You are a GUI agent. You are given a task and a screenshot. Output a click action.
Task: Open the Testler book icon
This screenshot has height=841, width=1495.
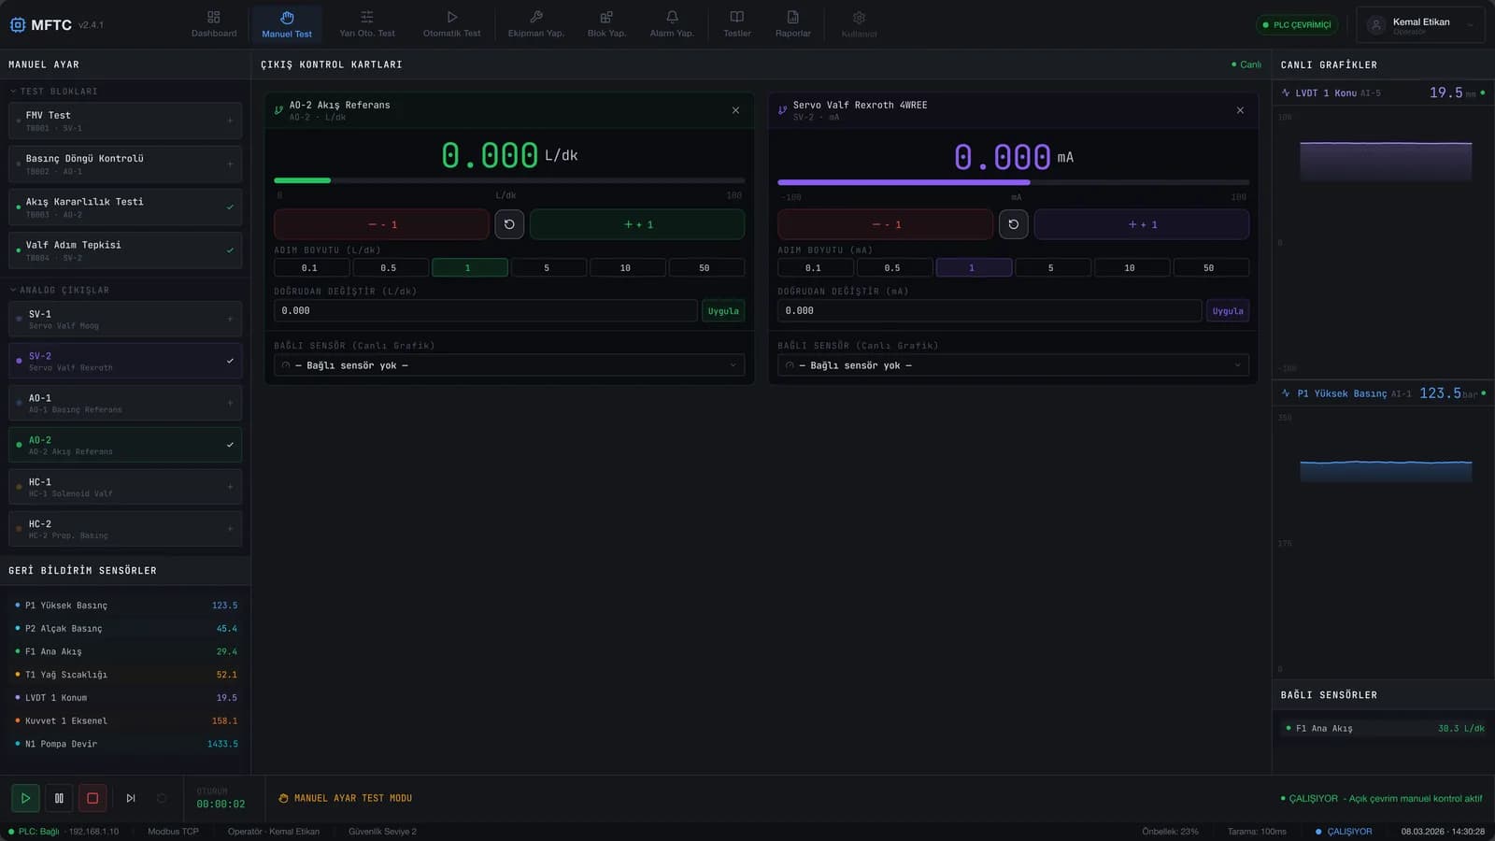737,24
